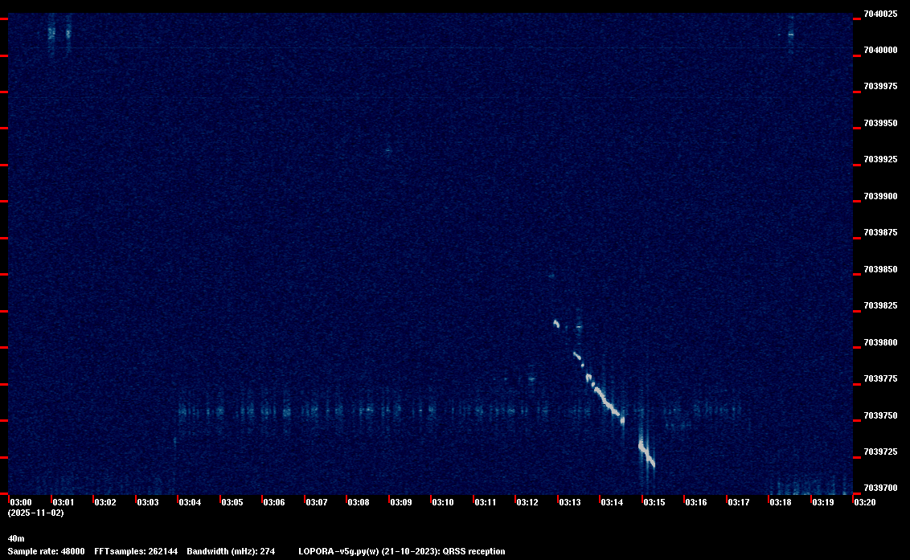Click the Bandwidth (mHz): 274 text
910x560 pixels.
click(x=231, y=551)
